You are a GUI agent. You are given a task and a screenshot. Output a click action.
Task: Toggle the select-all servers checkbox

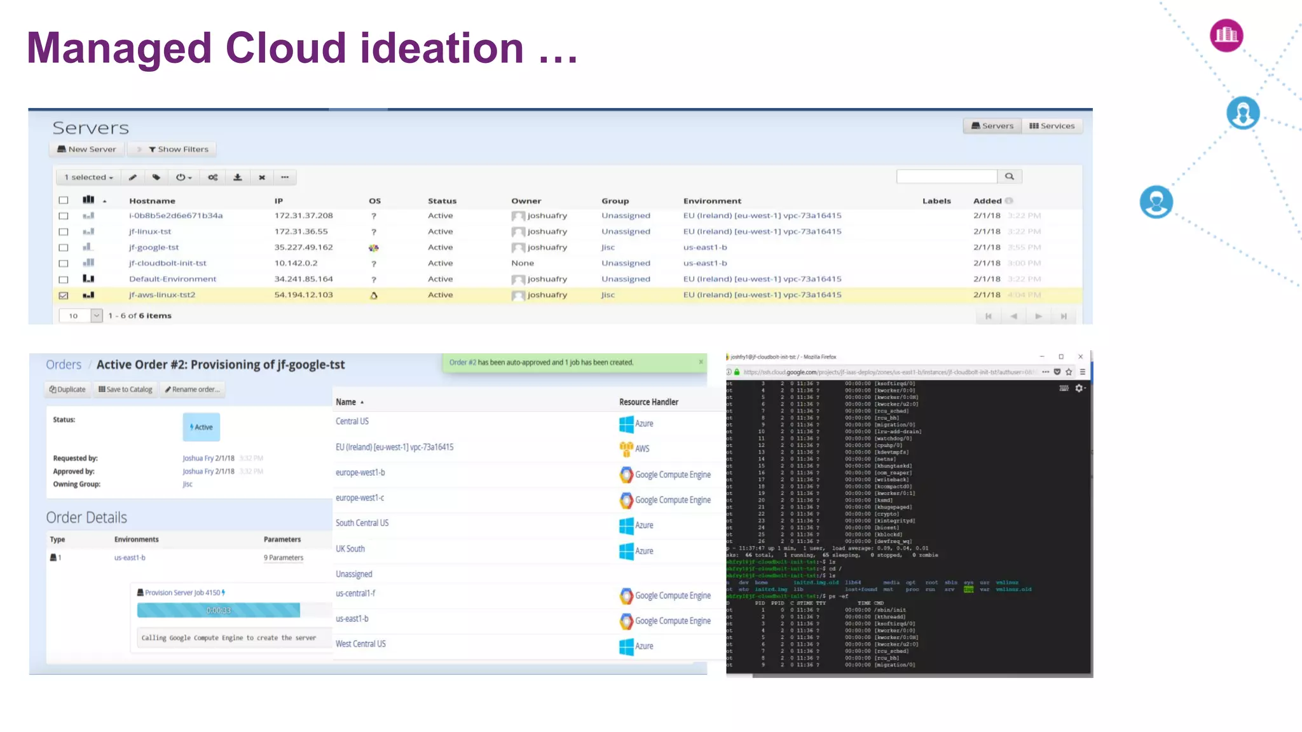[64, 200]
